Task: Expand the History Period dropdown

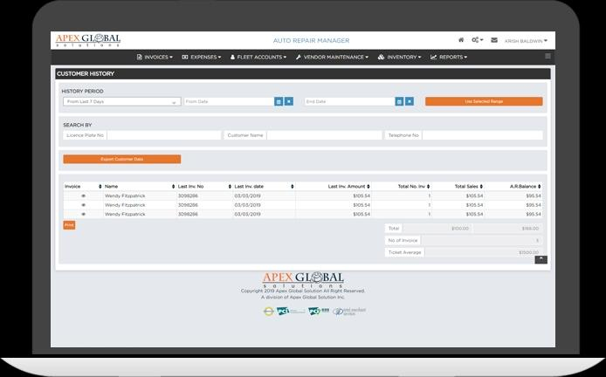Action: pyautogui.click(x=121, y=101)
